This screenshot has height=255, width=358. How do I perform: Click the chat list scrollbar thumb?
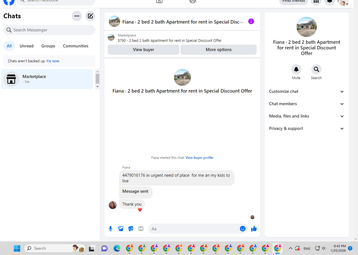point(97,79)
